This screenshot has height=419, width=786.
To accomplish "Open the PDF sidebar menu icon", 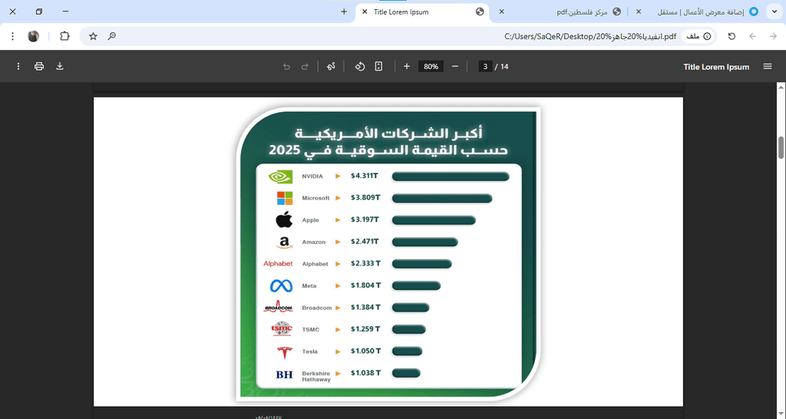I will click(x=768, y=66).
